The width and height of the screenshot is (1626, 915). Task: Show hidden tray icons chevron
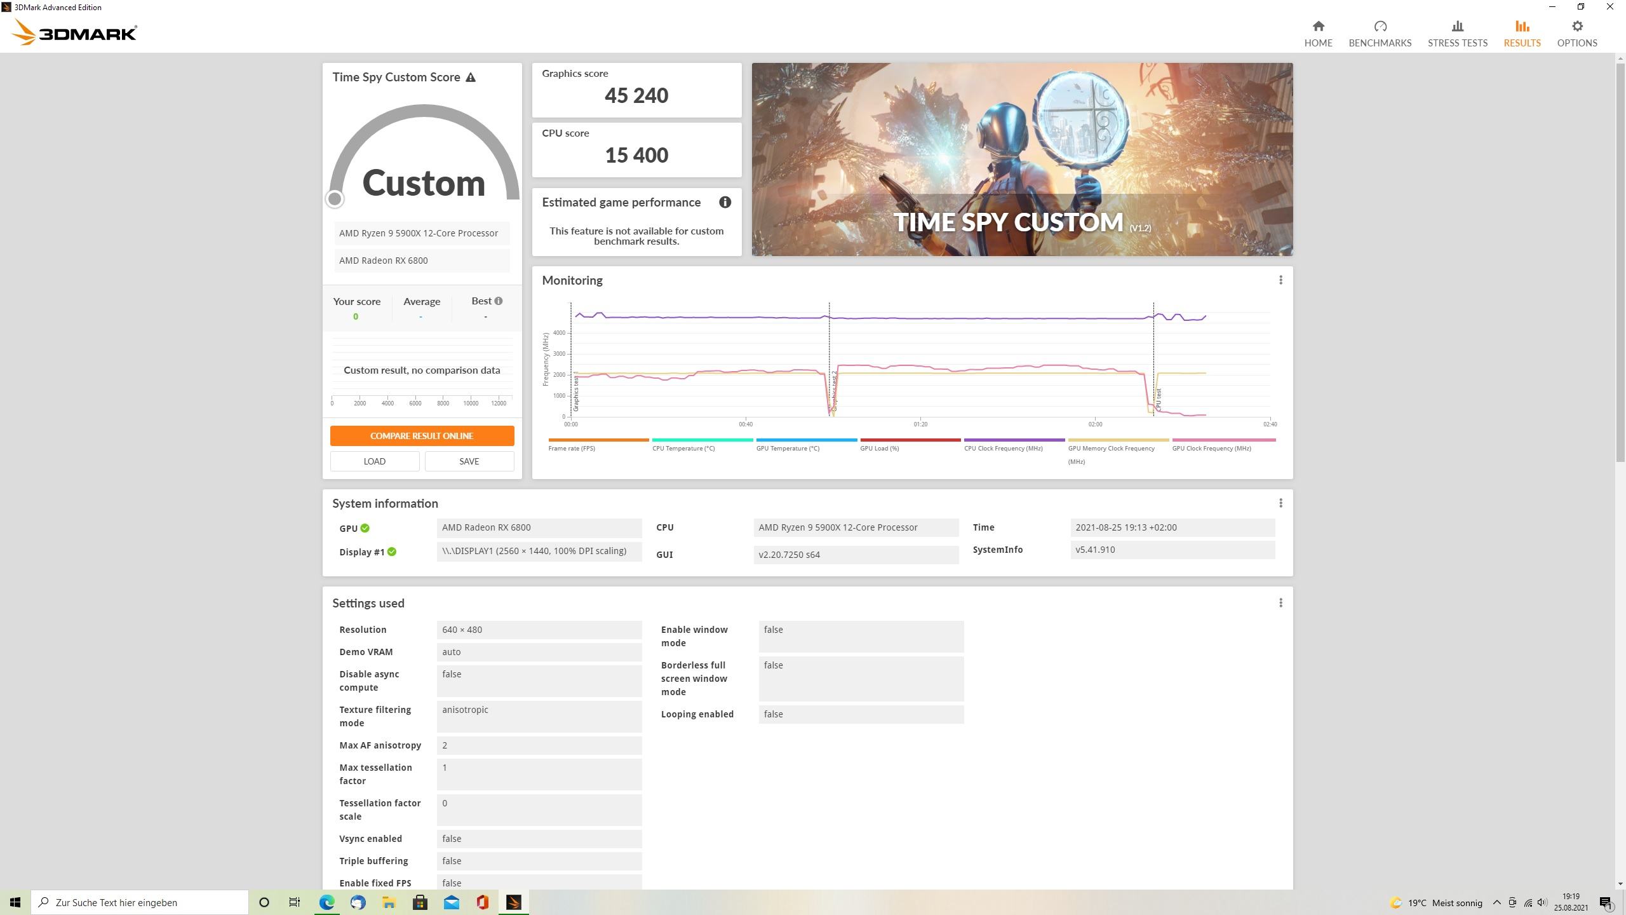tap(1496, 903)
